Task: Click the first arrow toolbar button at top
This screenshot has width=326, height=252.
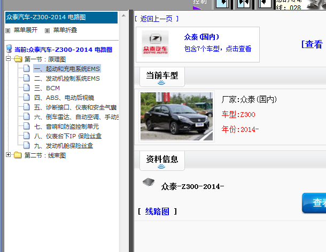Action: click(x=222, y=4)
